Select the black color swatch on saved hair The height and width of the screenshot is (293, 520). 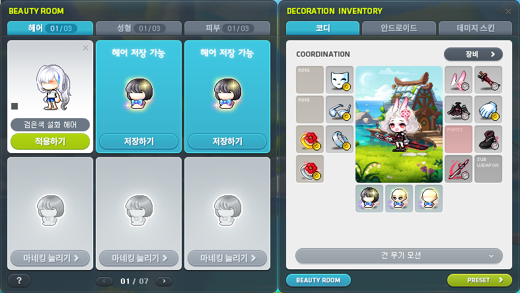point(15,106)
